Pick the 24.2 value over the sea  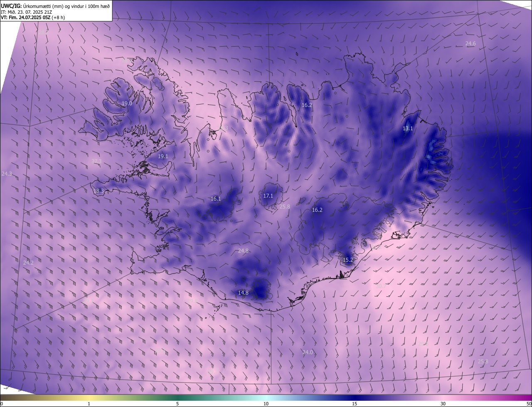[x=28, y=263]
